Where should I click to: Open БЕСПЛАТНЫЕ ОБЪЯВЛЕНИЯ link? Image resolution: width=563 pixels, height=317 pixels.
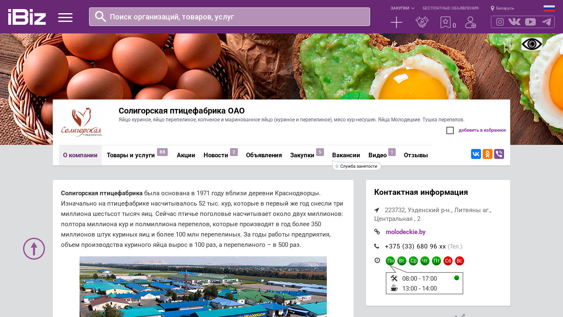[x=450, y=8]
